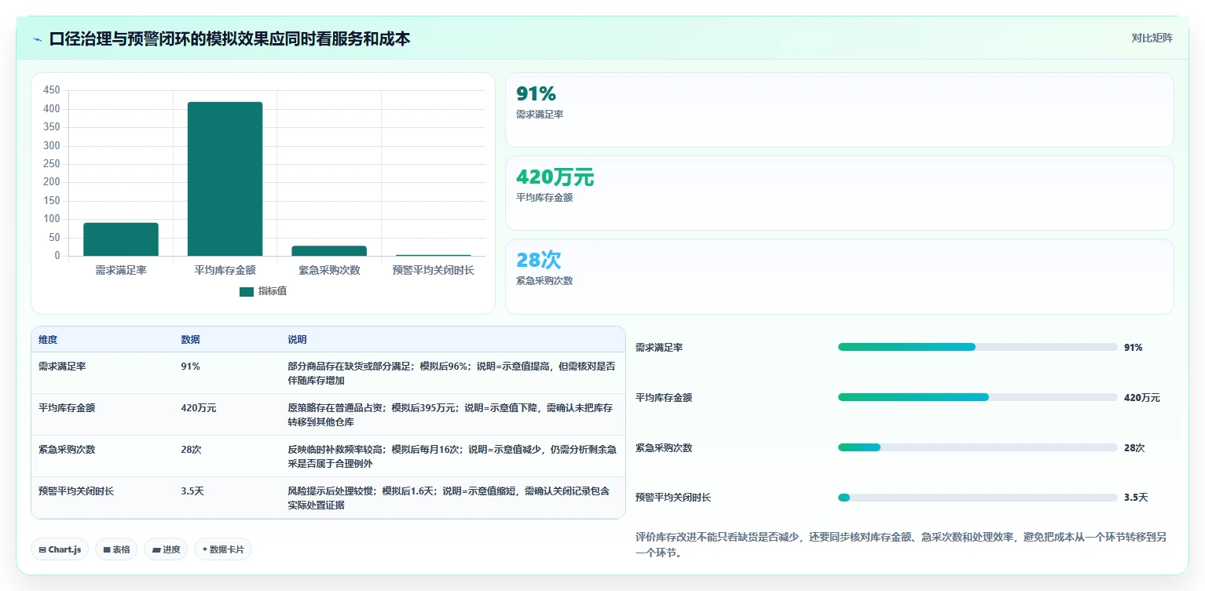Screen dimensions: 1205x591
Task: Click the 平均库存金额 x-axis label in chart
Action: pos(225,270)
